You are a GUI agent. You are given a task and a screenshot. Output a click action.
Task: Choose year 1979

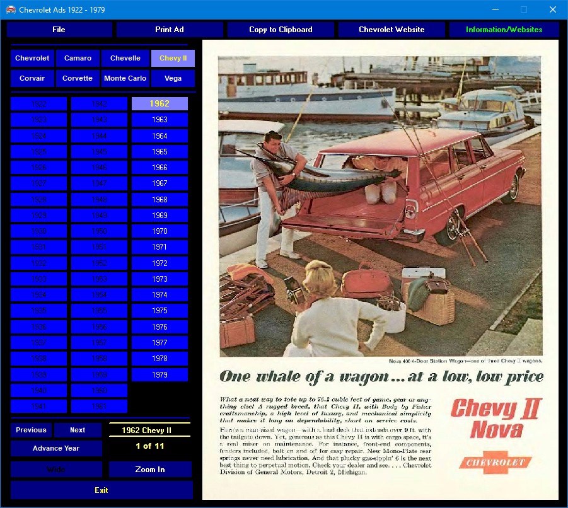159,375
